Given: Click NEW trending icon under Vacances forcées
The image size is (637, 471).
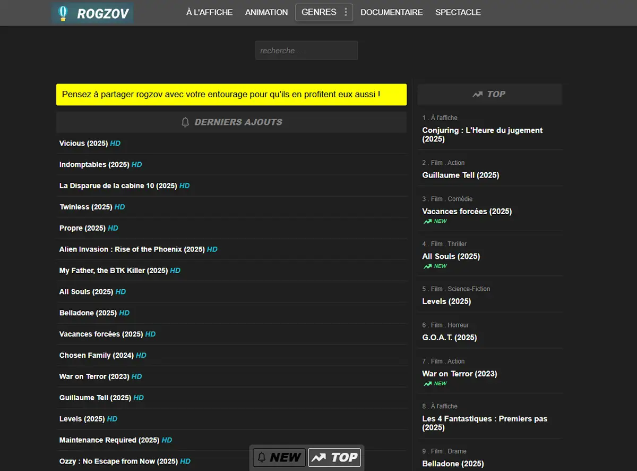Looking at the screenshot, I should 427,221.
